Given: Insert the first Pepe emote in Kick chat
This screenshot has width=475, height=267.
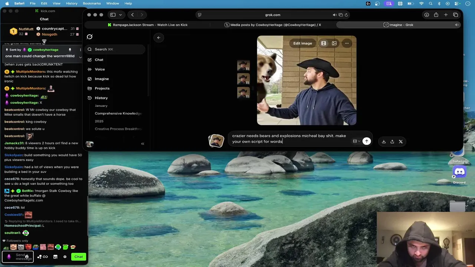Looking at the screenshot, I should 6,247.
